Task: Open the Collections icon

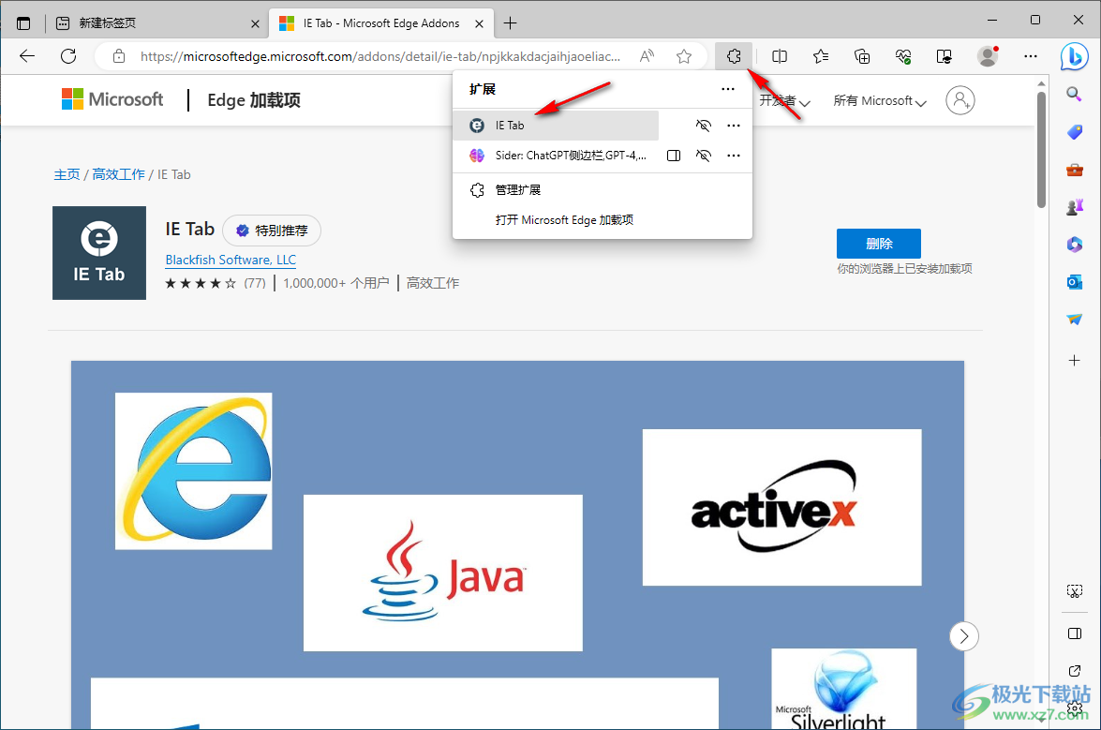Action: pyautogui.click(x=862, y=56)
